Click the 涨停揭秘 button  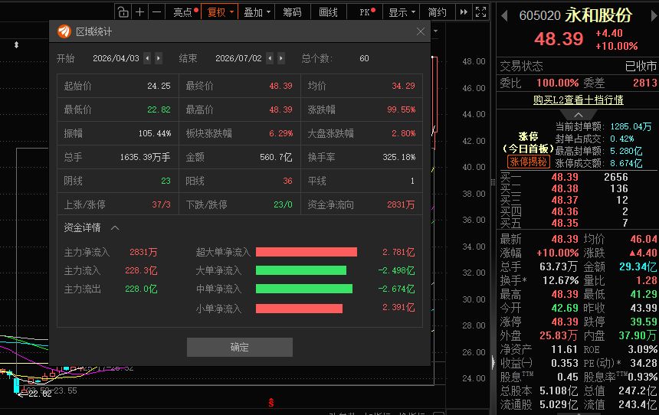tap(528, 162)
